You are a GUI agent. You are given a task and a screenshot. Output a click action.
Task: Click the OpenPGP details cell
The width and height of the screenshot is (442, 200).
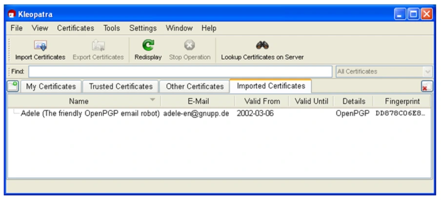coord(352,114)
